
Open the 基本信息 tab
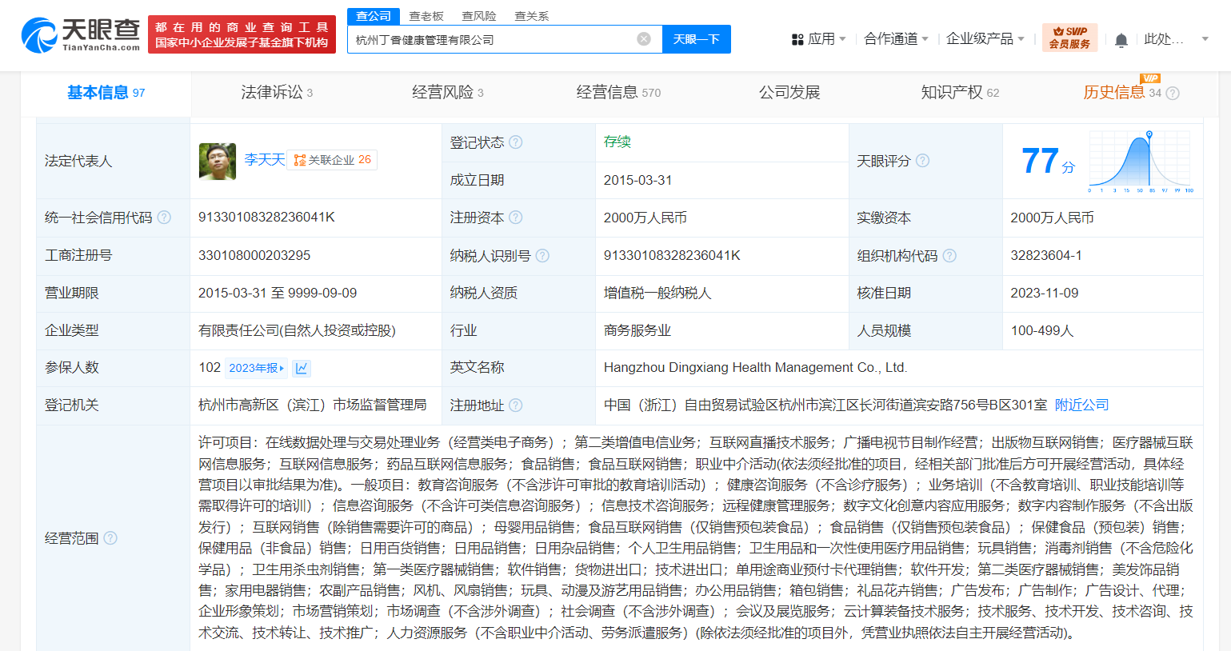coord(106,93)
